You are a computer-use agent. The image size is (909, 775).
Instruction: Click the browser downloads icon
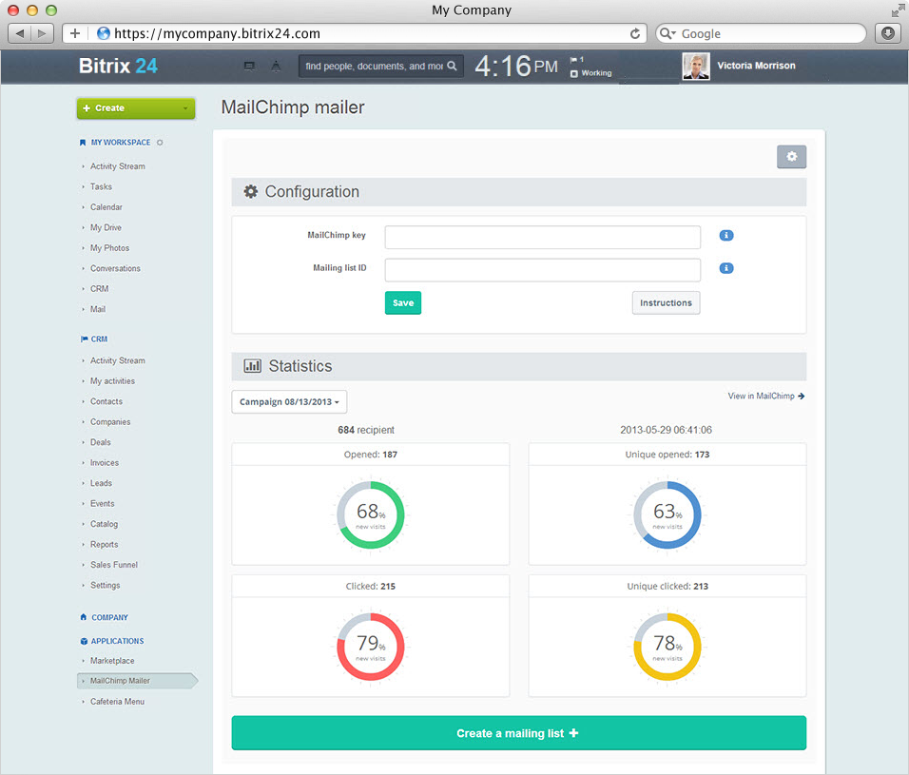tap(887, 33)
